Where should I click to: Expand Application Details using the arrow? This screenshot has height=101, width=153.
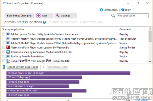[x=44, y=67]
